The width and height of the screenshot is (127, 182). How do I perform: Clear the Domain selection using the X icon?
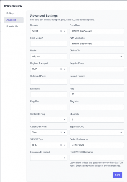click(x=61, y=31)
